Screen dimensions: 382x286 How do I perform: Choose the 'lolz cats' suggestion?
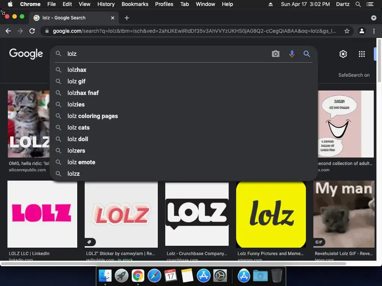click(184, 127)
